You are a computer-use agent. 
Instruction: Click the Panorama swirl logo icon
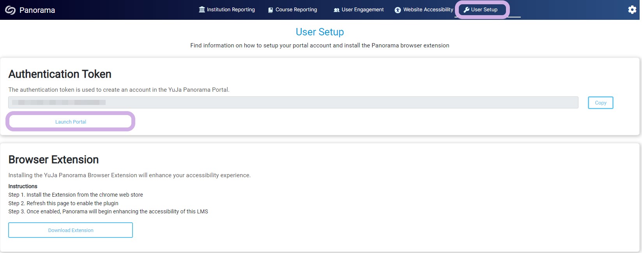10,10
